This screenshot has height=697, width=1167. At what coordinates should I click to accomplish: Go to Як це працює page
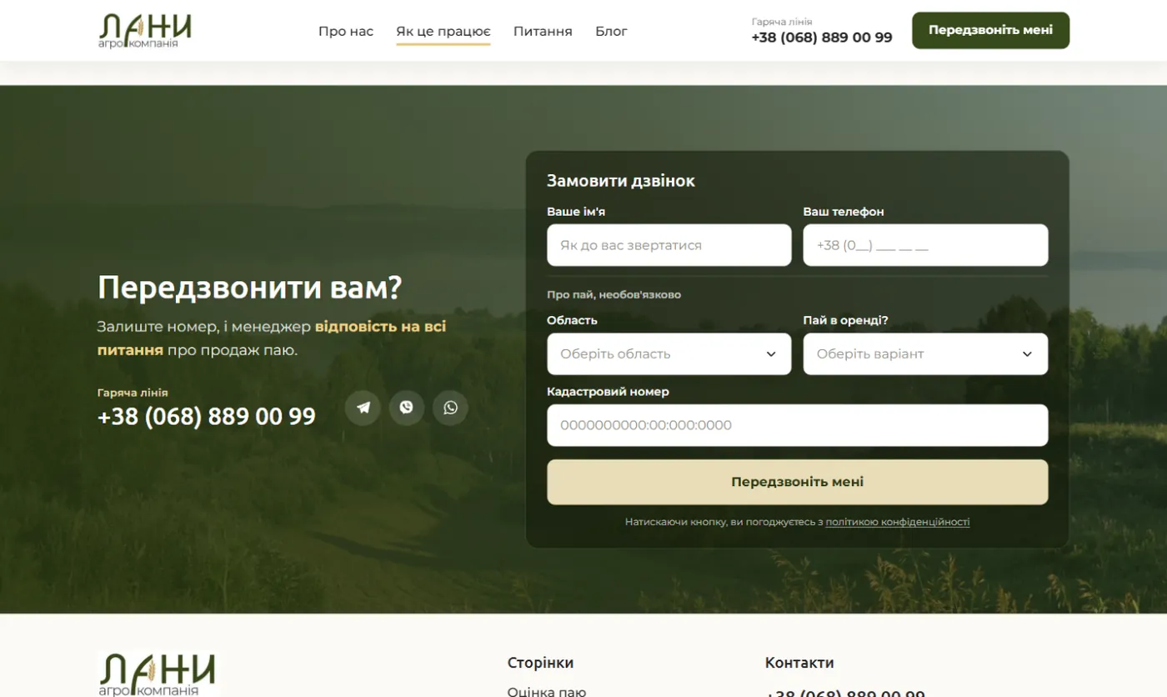[443, 32]
